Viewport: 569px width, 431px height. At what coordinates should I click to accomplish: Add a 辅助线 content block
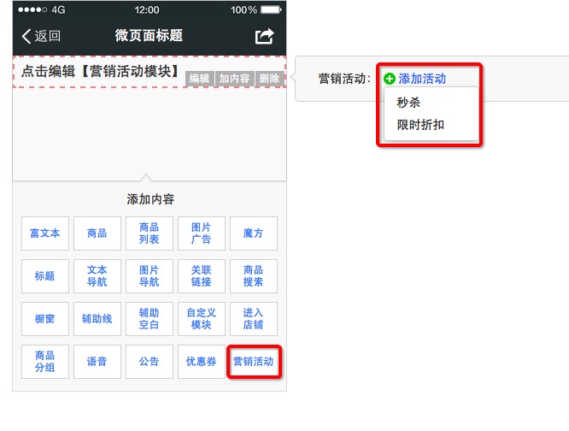(97, 319)
